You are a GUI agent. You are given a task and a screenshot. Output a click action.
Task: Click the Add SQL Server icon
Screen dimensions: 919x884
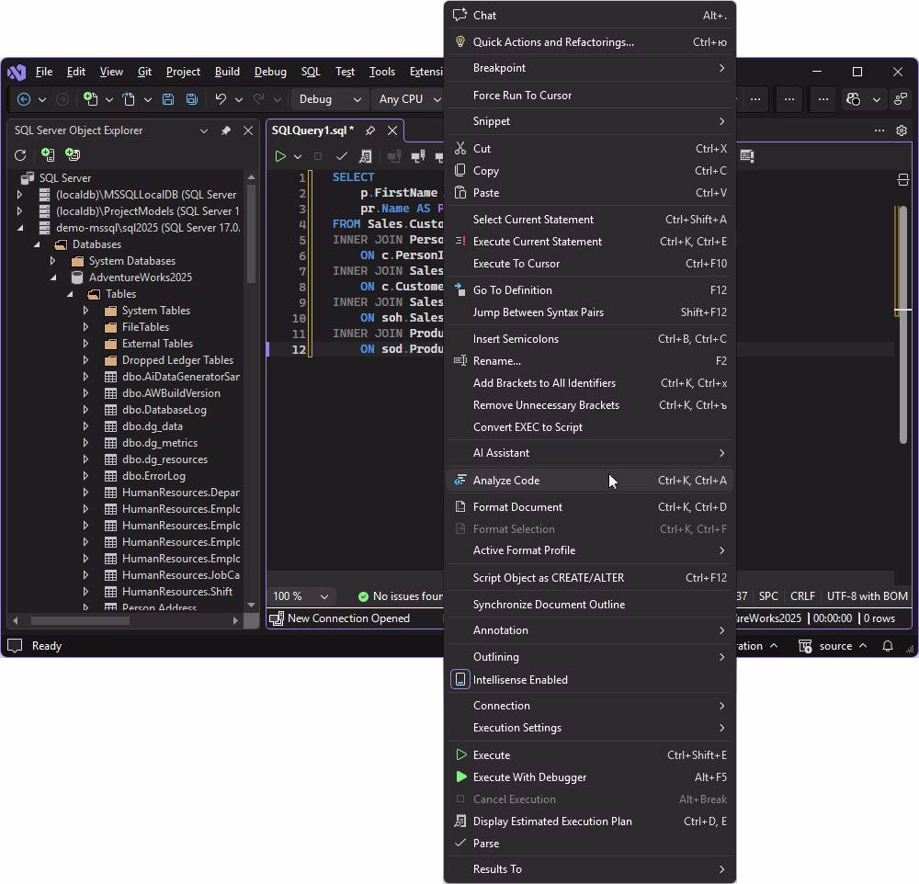pos(48,154)
